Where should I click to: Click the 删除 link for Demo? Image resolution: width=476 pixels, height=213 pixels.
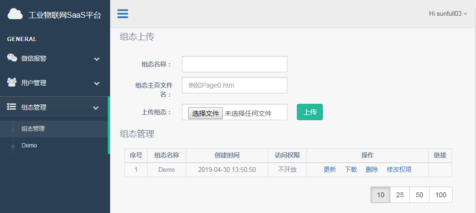tap(372, 169)
